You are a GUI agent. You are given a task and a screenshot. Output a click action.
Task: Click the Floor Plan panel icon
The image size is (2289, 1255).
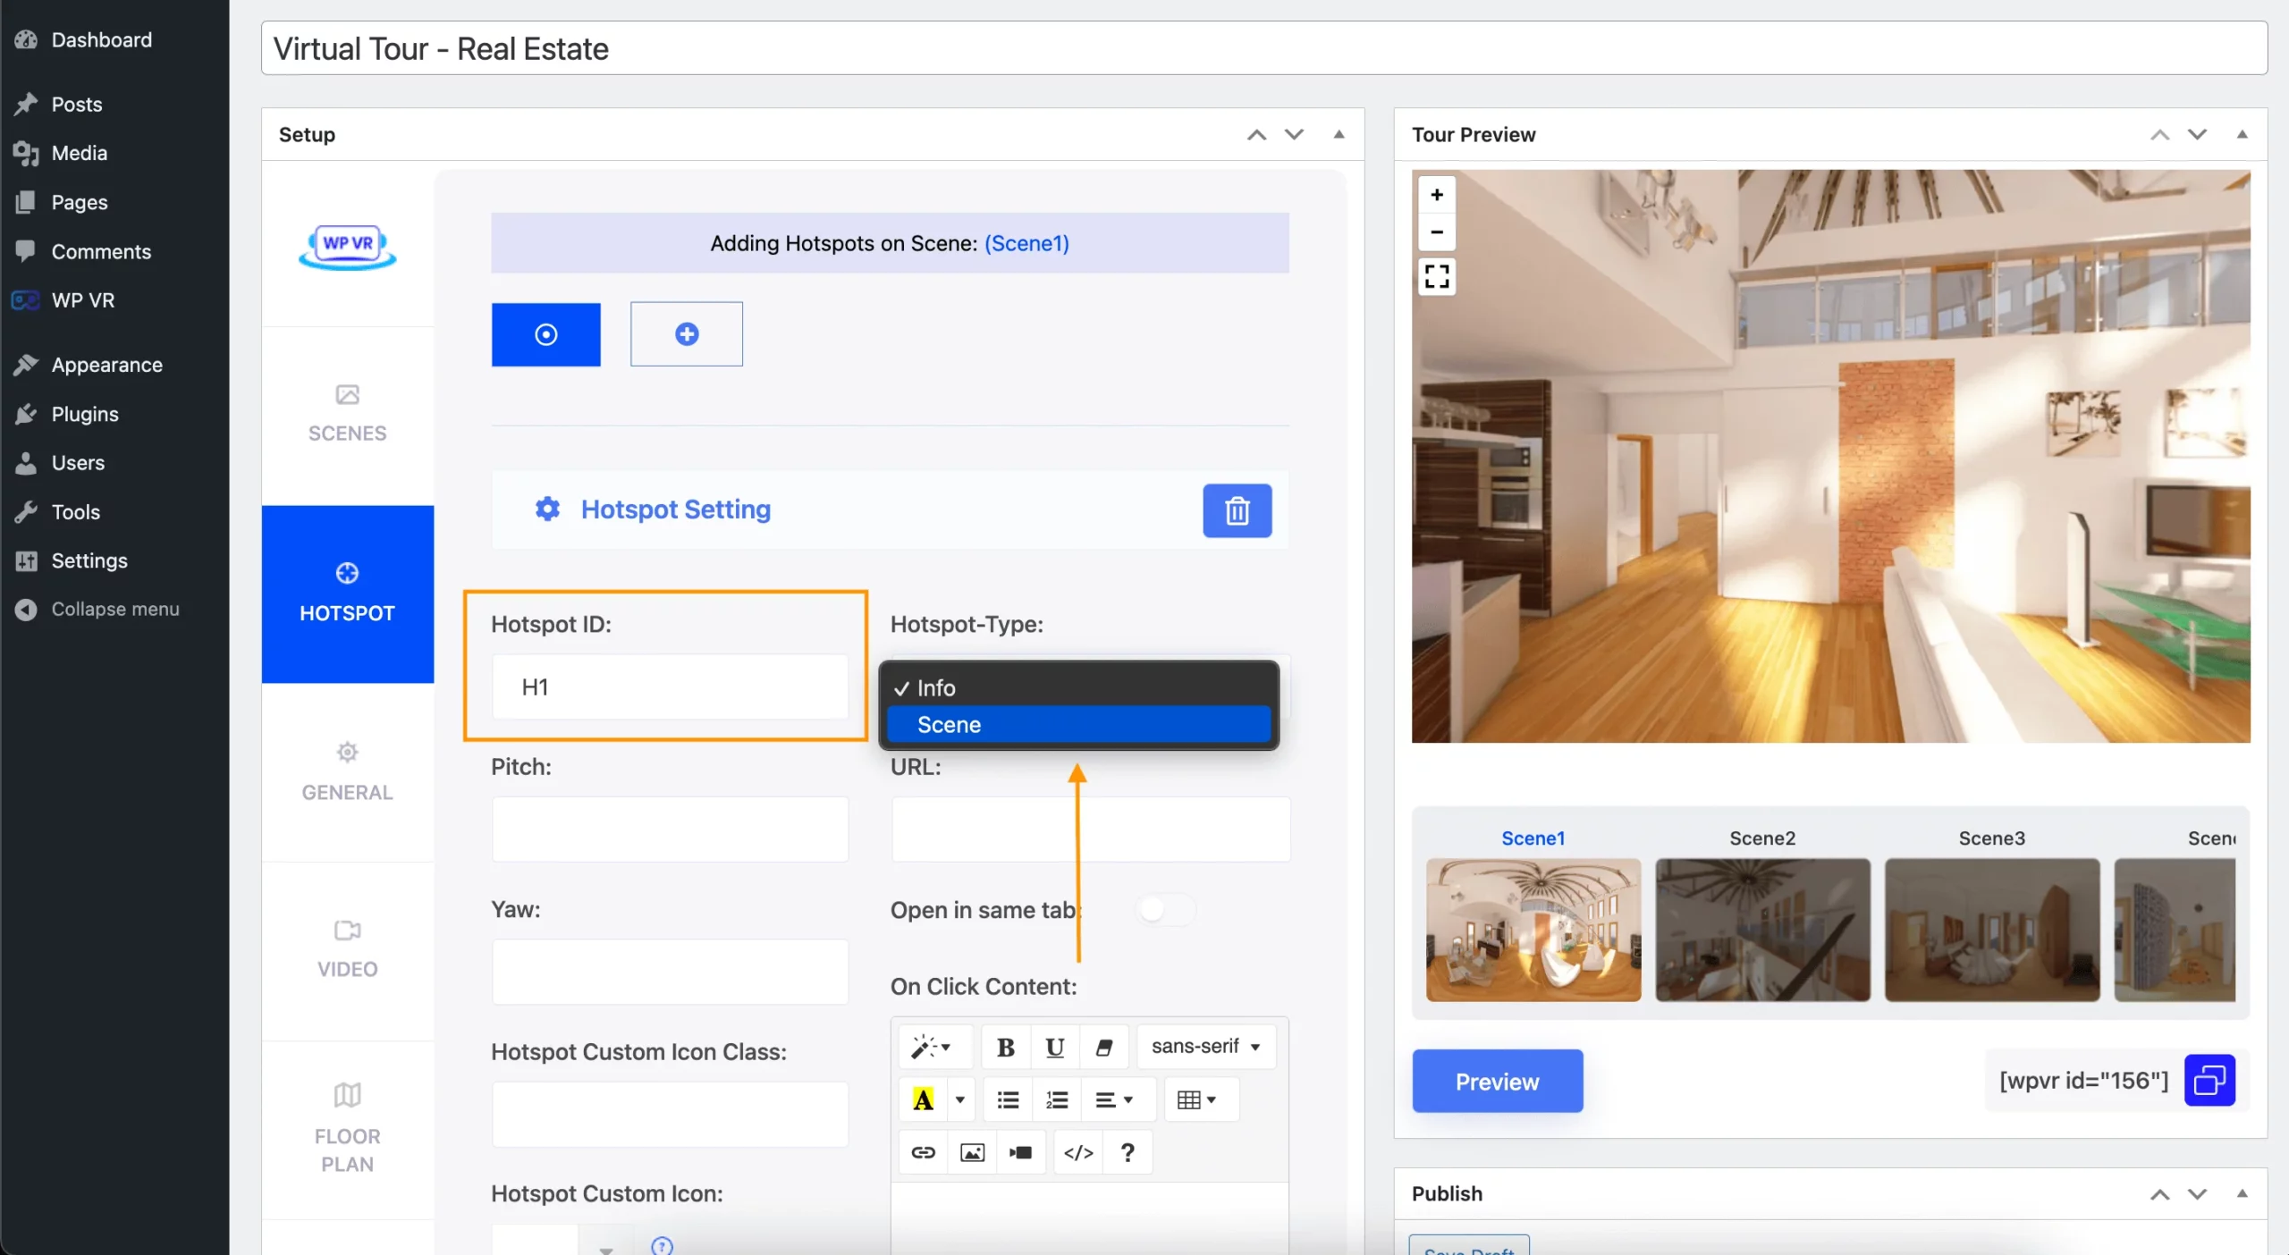pos(346,1098)
